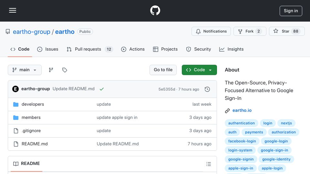
Task: Click the .gitignore row 'update' commit message
Action: point(104,130)
